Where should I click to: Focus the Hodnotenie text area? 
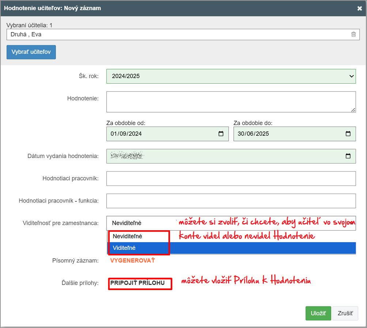[231, 102]
